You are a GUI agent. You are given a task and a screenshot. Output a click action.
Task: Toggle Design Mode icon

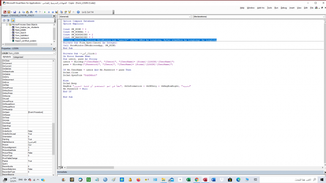(x=57, y=12)
